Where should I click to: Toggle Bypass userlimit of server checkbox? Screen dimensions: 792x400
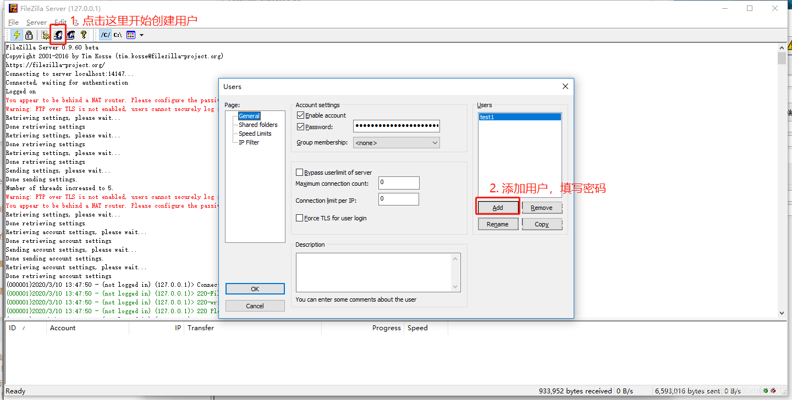point(300,173)
